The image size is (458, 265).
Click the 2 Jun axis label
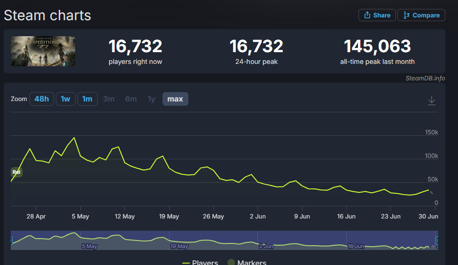tap(257, 217)
